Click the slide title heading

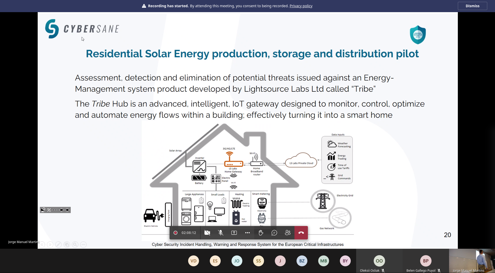[x=252, y=54]
